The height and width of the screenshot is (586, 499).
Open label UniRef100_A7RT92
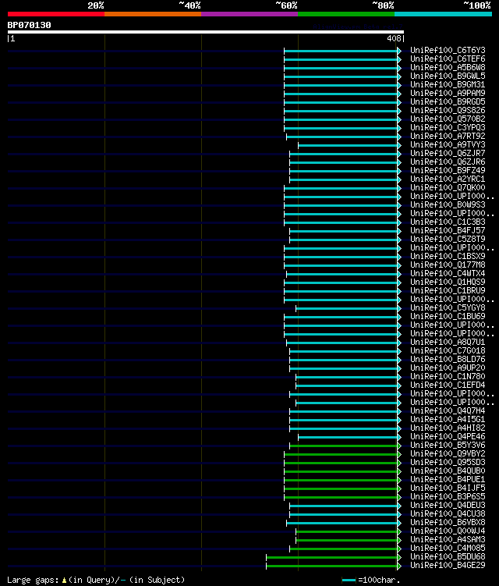point(448,136)
